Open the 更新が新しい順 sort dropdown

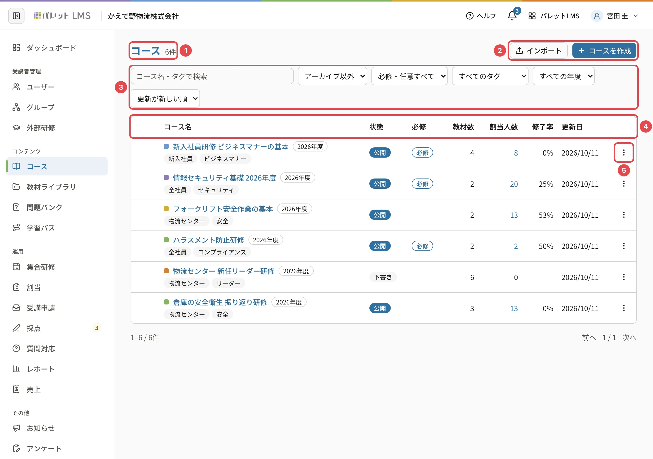pos(165,99)
